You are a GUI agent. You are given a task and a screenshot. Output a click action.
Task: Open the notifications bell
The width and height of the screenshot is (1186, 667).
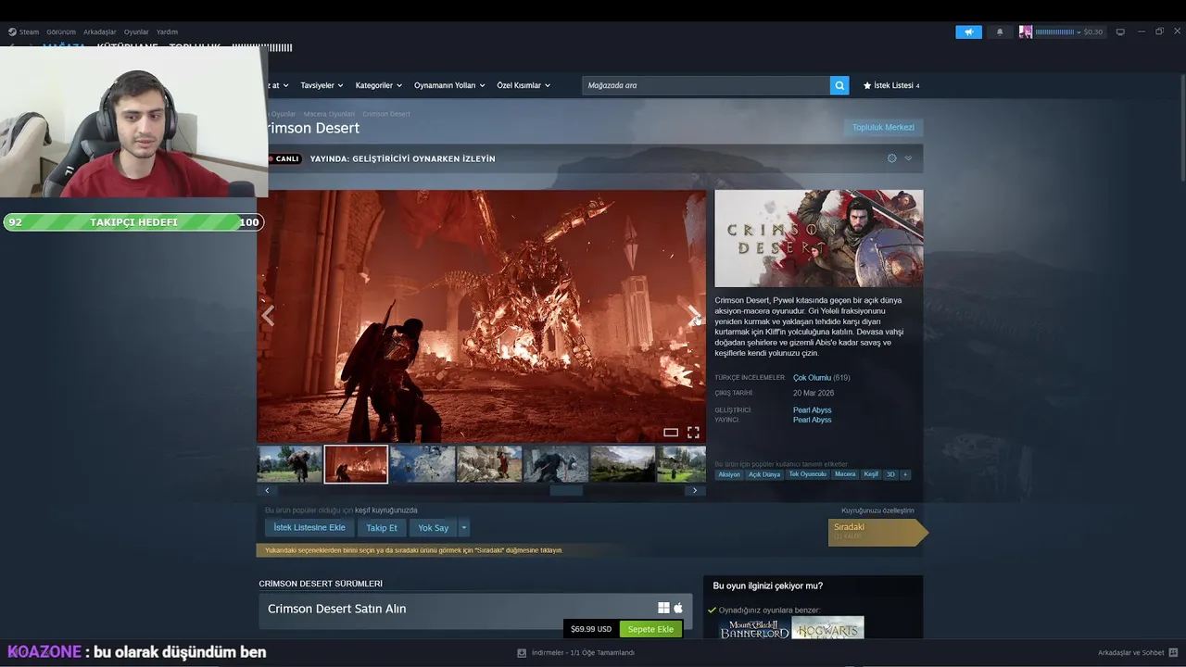coord(1000,31)
